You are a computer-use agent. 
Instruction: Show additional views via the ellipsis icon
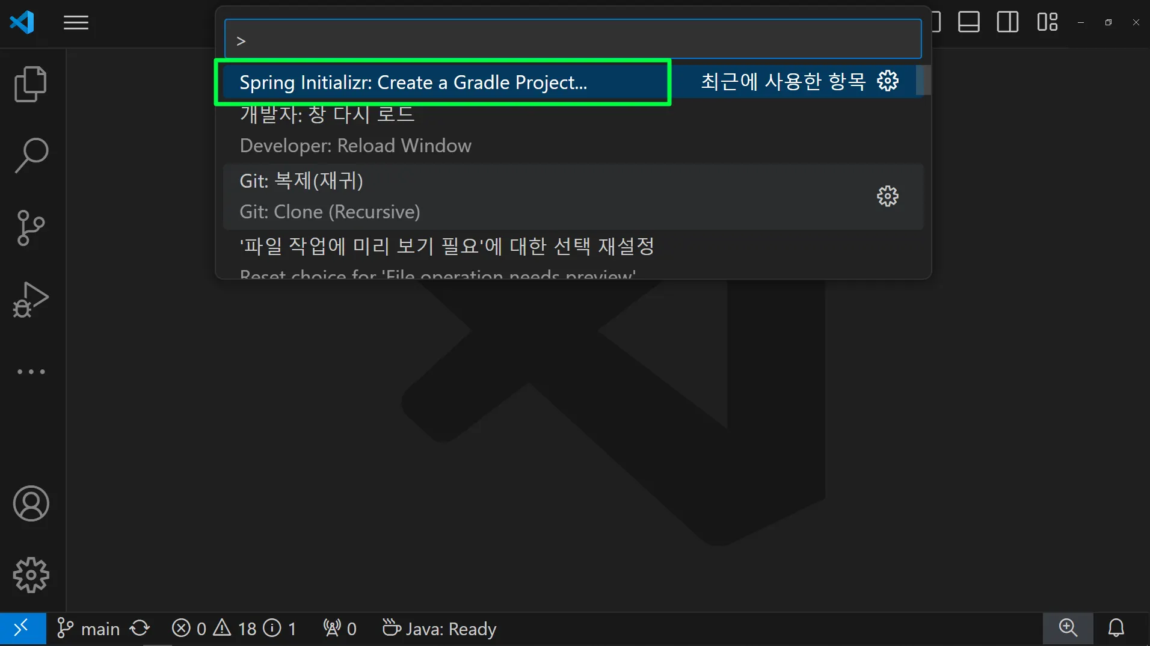pyautogui.click(x=31, y=372)
